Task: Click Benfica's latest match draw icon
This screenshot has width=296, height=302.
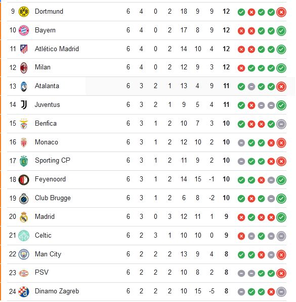Action: [x=281, y=124]
